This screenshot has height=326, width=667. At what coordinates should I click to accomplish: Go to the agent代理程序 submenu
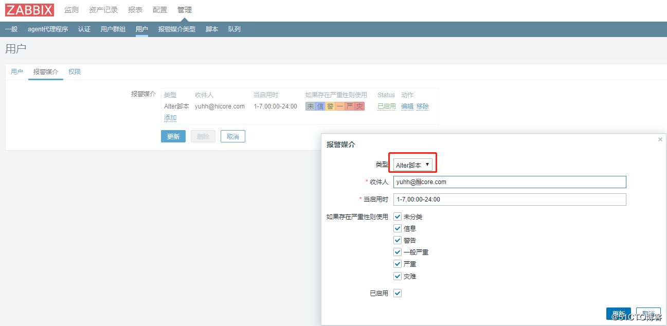[x=48, y=29]
